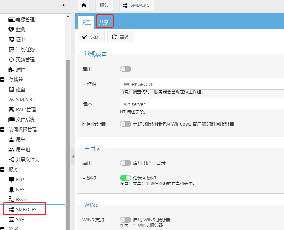Open 用户组 in the sidebar

click(x=23, y=149)
